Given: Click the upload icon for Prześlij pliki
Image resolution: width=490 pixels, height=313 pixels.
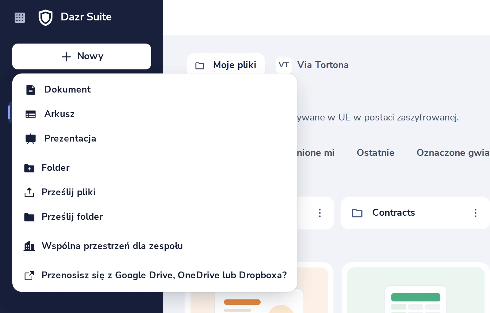Looking at the screenshot, I should [29, 193].
